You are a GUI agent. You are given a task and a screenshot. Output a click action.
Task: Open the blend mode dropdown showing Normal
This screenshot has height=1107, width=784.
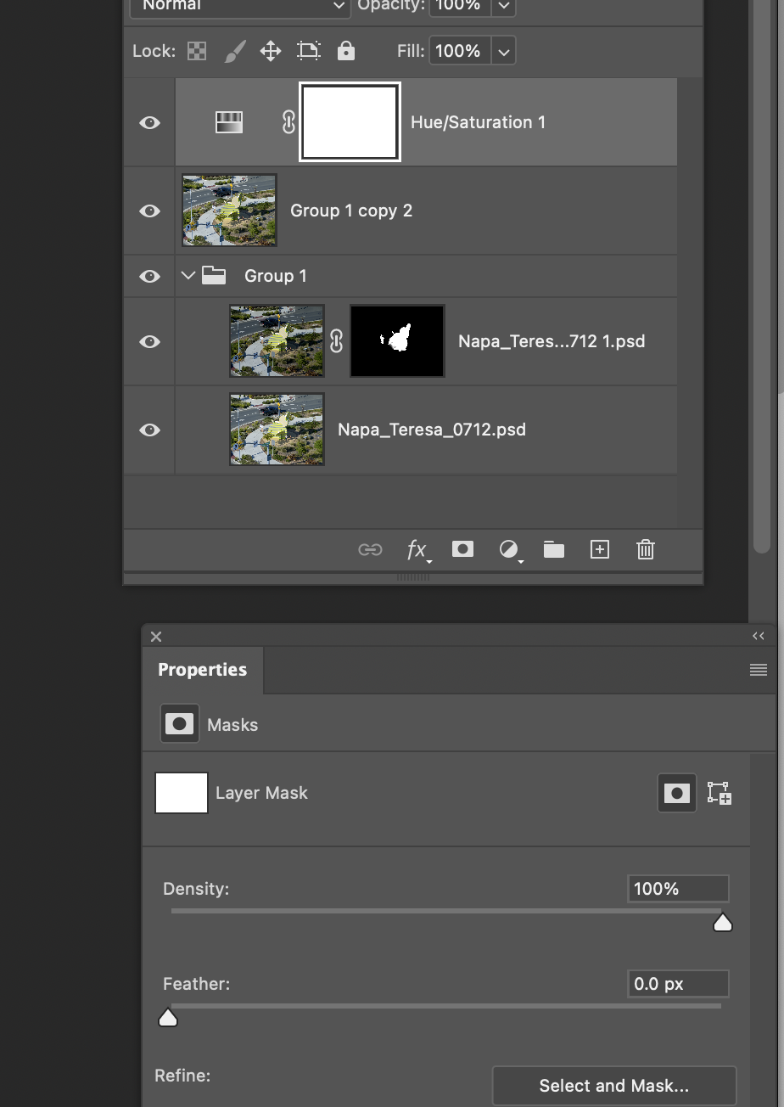238,6
